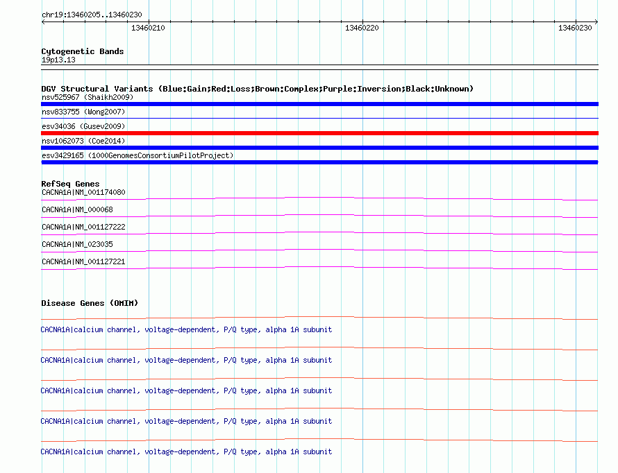Click the magenta line for NM_000068
This screenshot has width=618, height=473.
coord(319,216)
